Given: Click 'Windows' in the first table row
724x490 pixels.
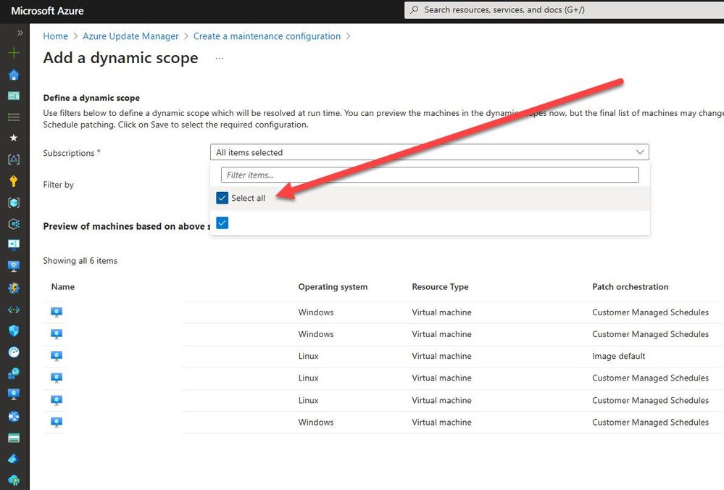Looking at the screenshot, I should [x=316, y=312].
